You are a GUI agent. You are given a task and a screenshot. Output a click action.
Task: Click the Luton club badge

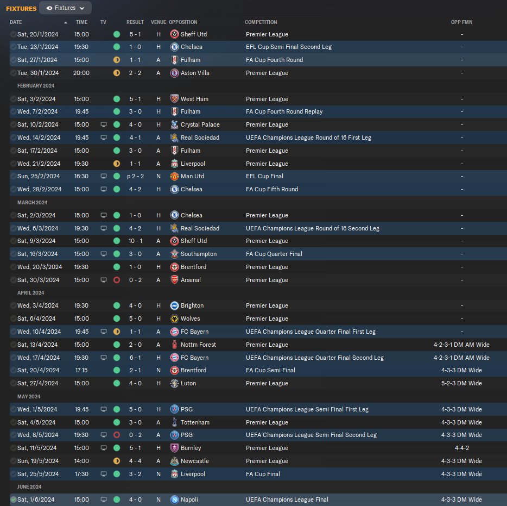tap(174, 383)
